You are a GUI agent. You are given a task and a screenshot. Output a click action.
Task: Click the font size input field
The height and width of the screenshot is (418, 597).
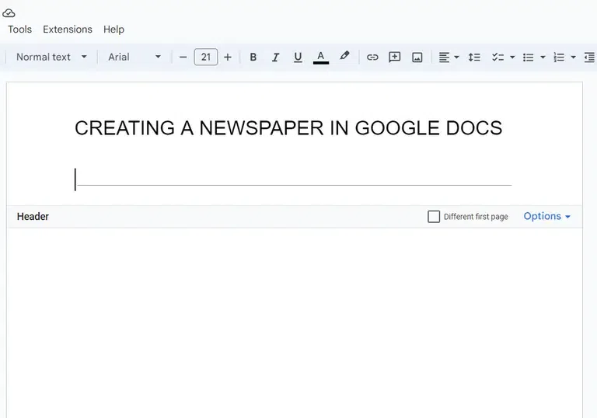click(x=205, y=57)
